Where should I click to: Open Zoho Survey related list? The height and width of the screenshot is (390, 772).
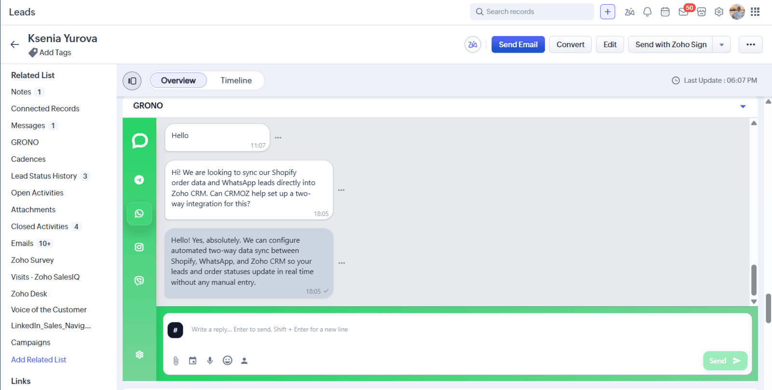point(32,260)
